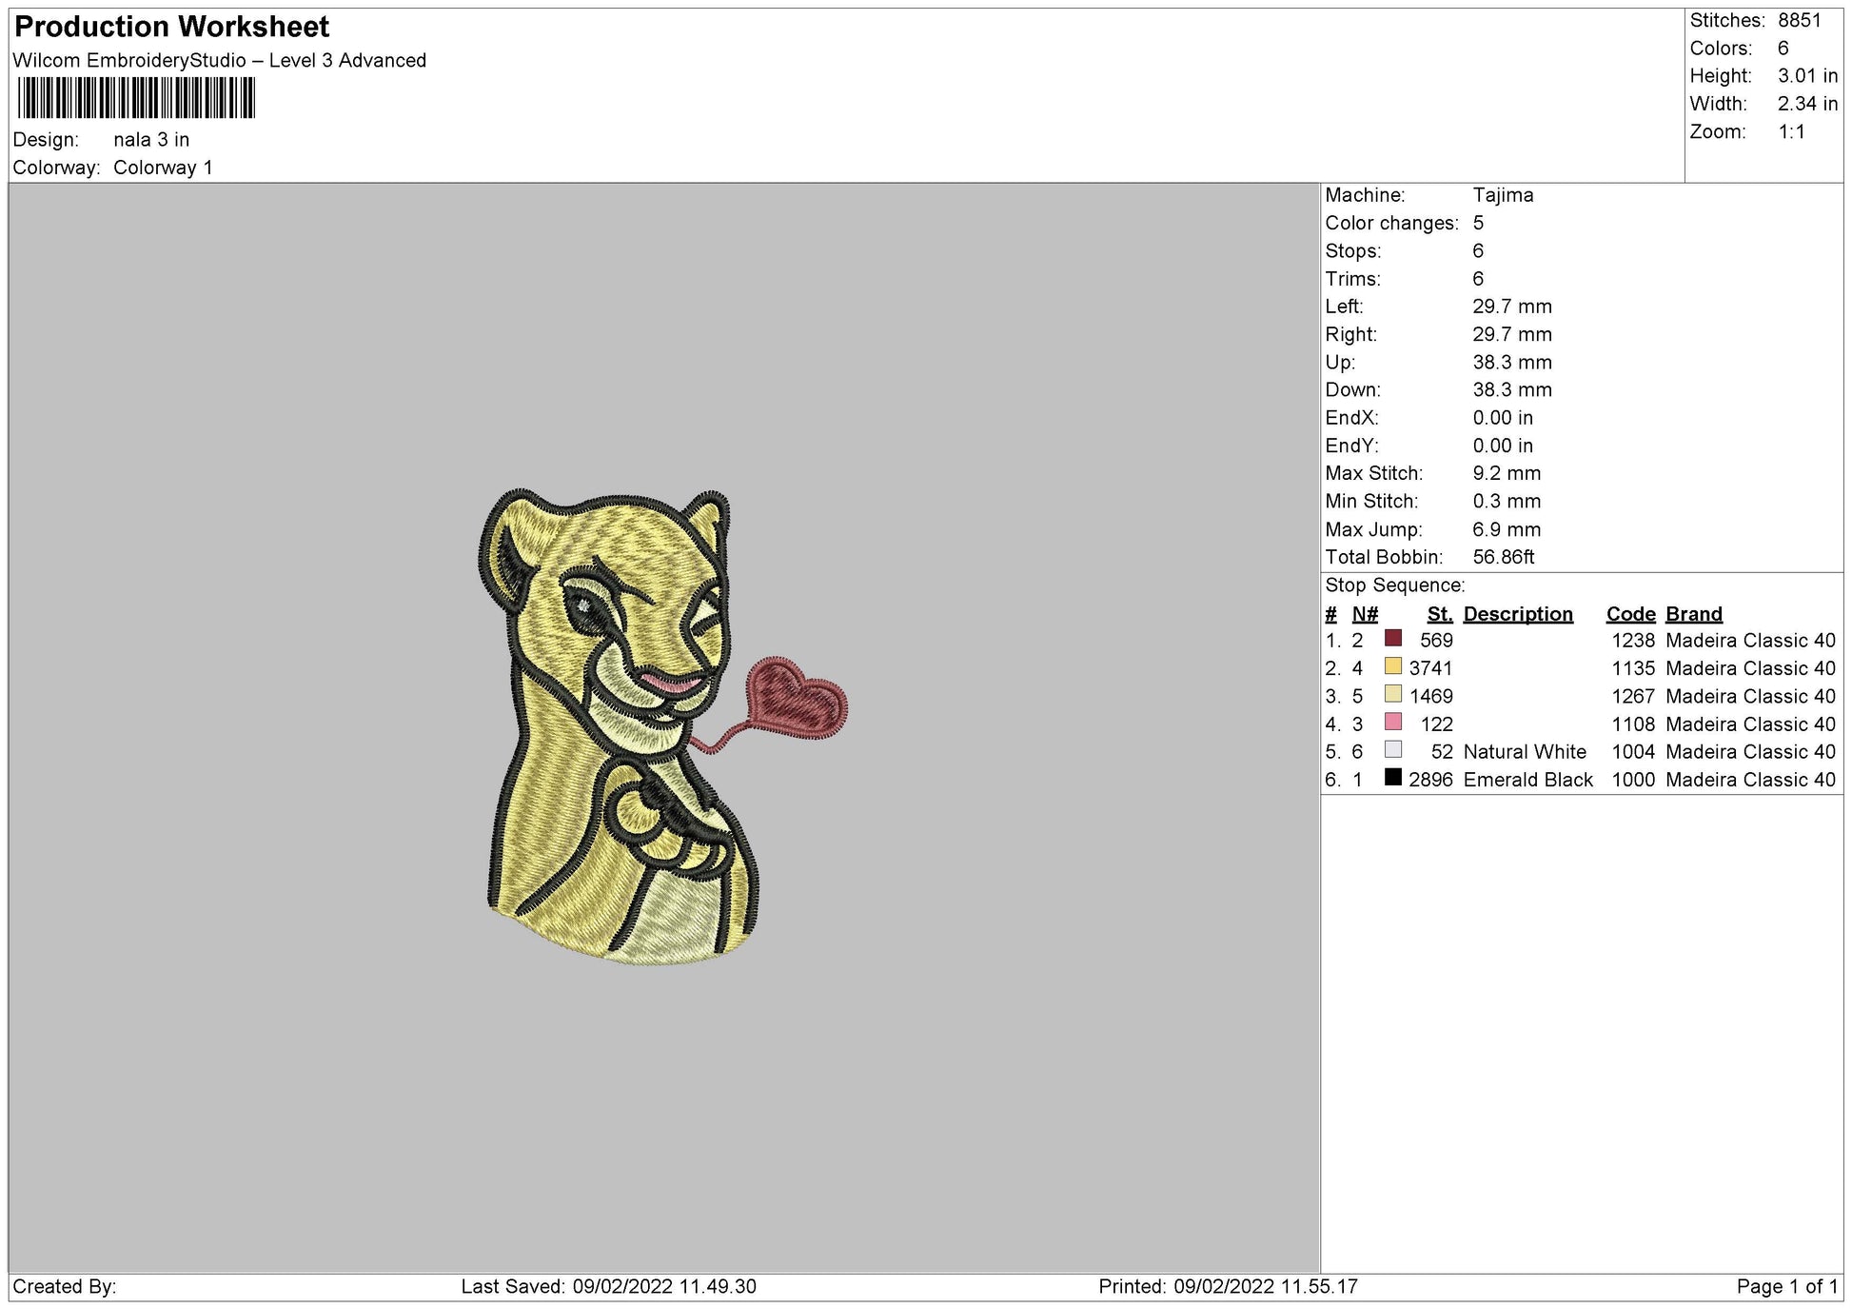The height and width of the screenshot is (1309, 1852).
Task: Click the Brand column header
Action: point(1693,614)
